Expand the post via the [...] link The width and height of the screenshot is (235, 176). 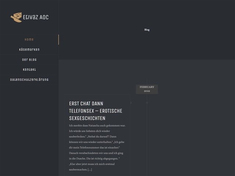[90, 169]
